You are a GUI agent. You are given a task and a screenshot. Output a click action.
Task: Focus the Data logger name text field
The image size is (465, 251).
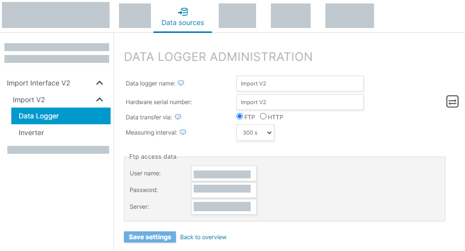pyautogui.click(x=299, y=84)
